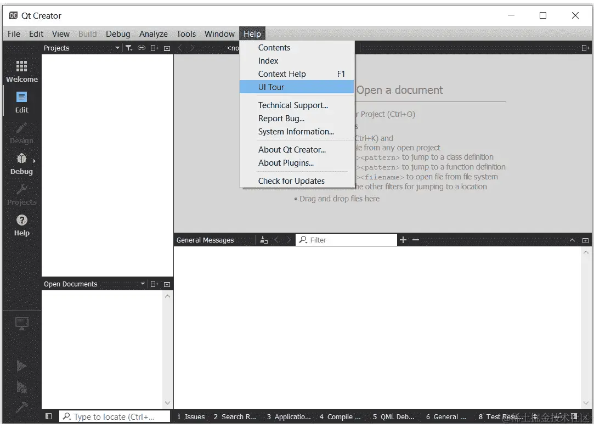Open filter tree options in Projects pane
Viewport: 594px width, 428px height.
(x=129, y=48)
